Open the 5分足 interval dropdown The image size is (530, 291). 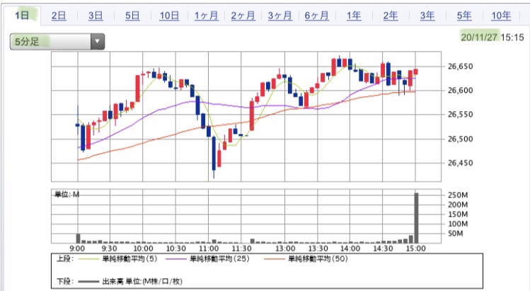tap(50, 42)
